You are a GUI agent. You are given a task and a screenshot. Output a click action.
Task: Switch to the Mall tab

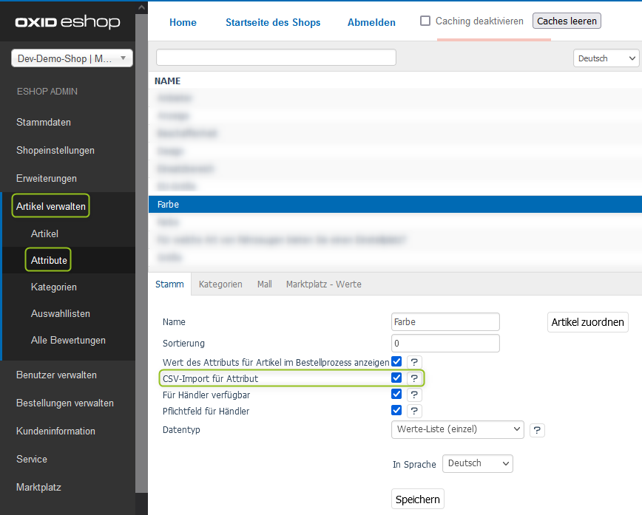click(x=265, y=284)
